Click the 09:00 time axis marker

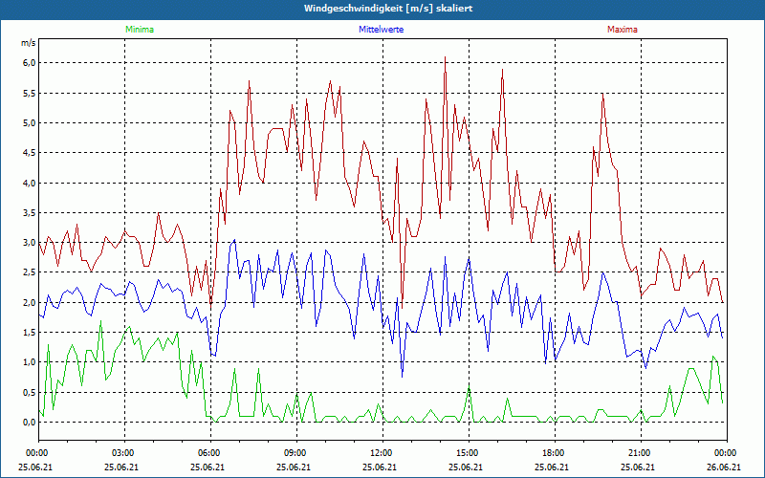[x=295, y=452]
